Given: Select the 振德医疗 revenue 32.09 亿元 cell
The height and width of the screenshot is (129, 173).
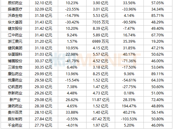Looking at the screenshot, I should (43, 9).
